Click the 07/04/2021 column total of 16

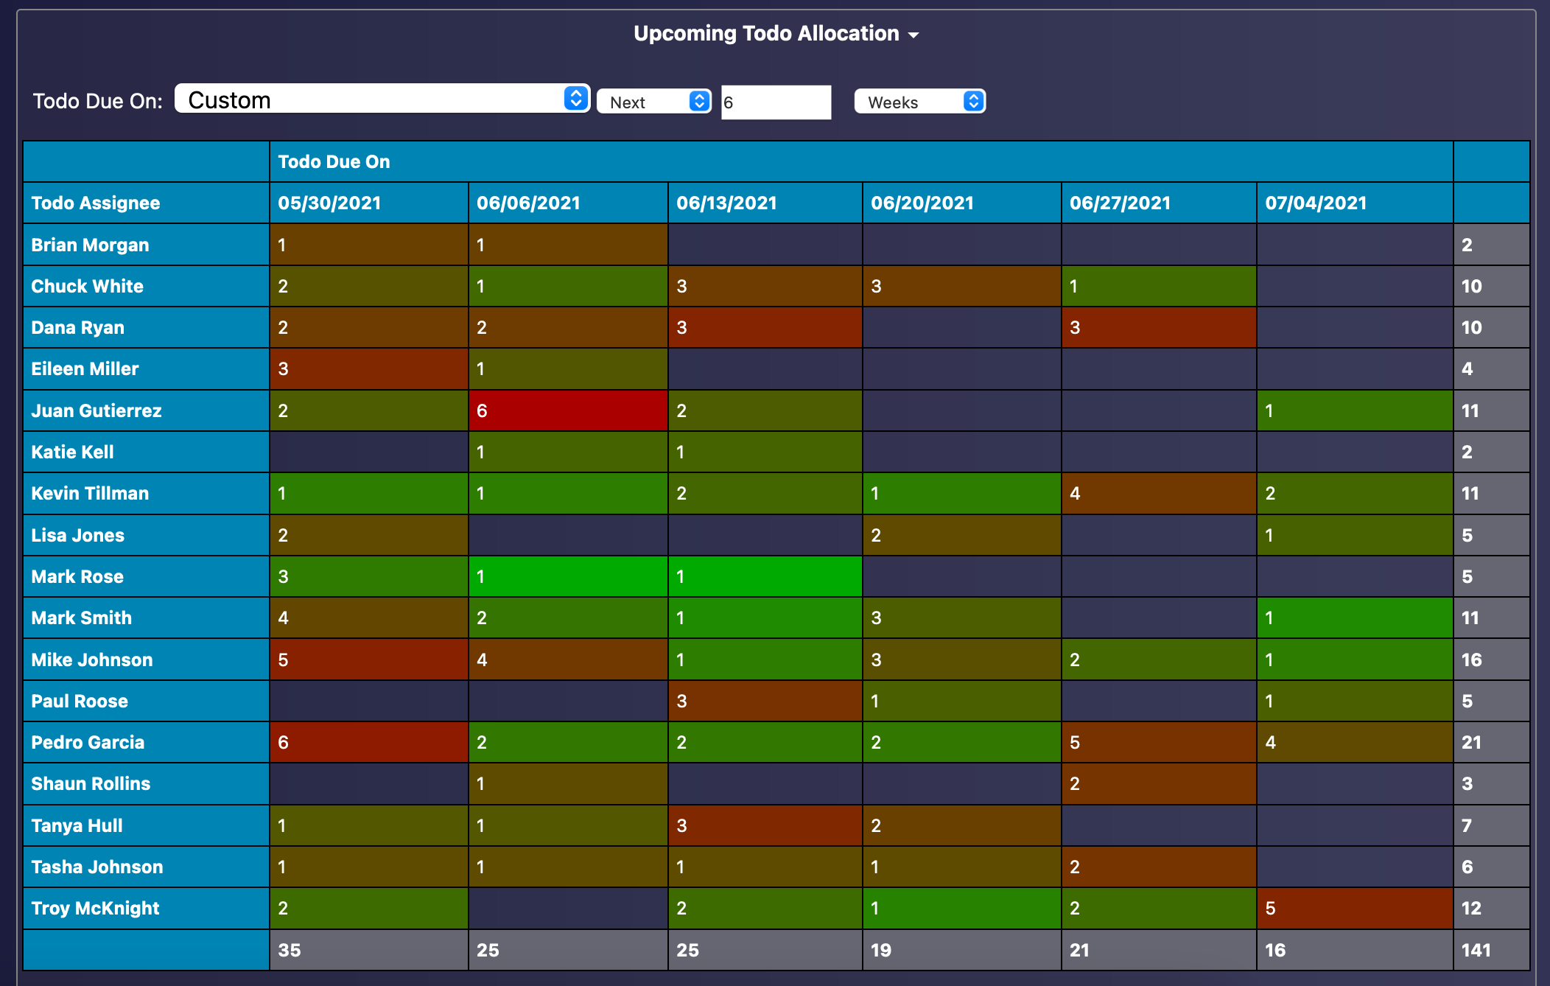point(1355,950)
